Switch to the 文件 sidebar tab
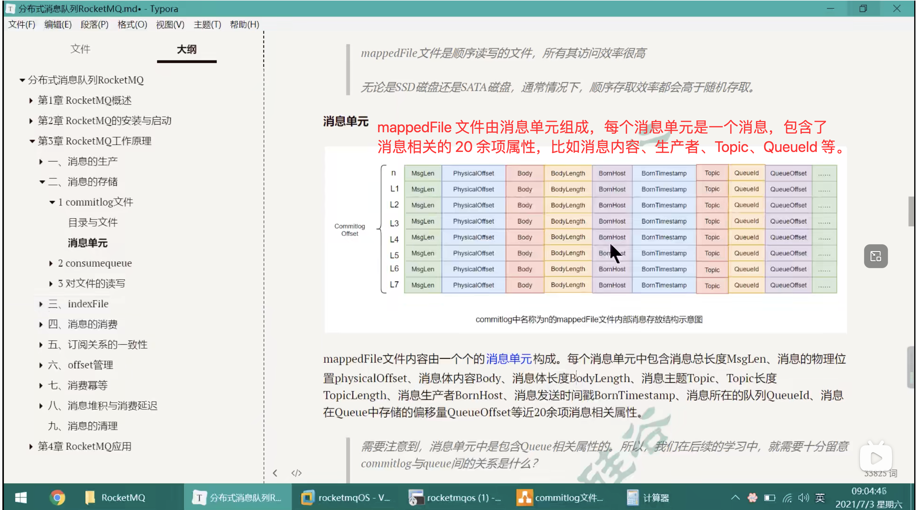Viewport: 916px width, 510px height. (80, 49)
